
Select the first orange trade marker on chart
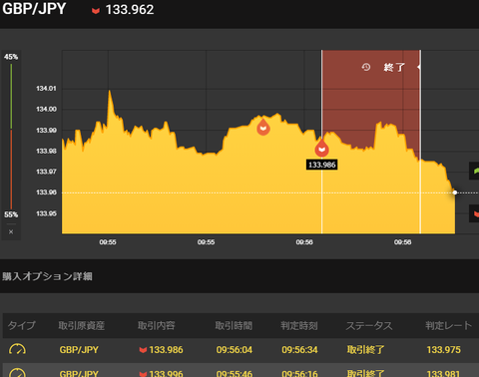point(263,127)
